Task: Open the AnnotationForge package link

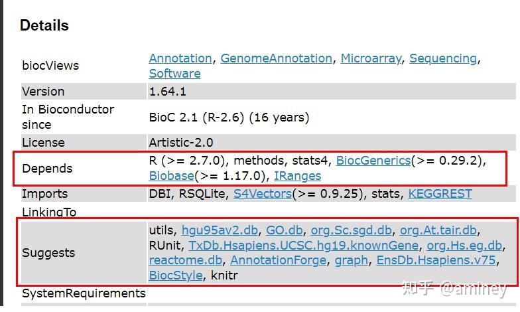Action: pyautogui.click(x=278, y=260)
